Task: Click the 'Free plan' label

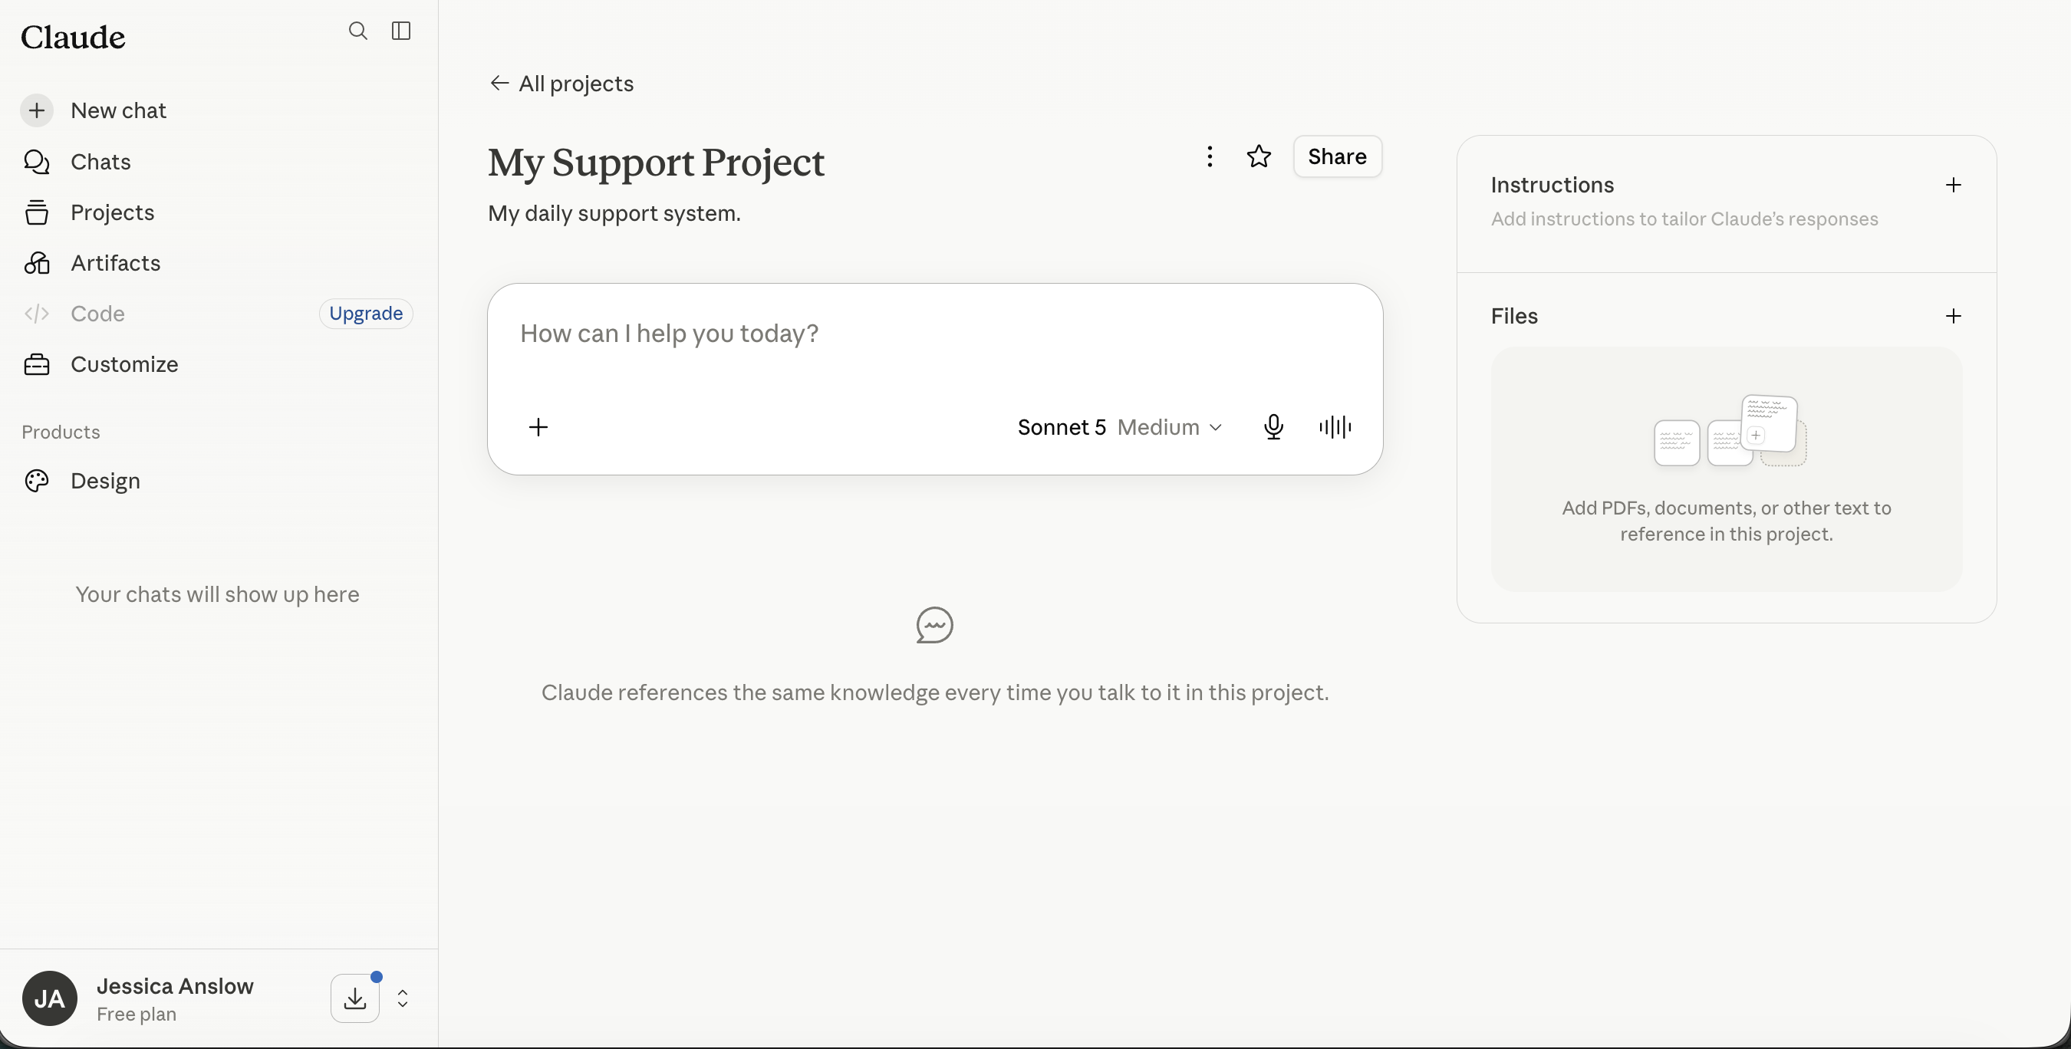Action: pos(137,1014)
